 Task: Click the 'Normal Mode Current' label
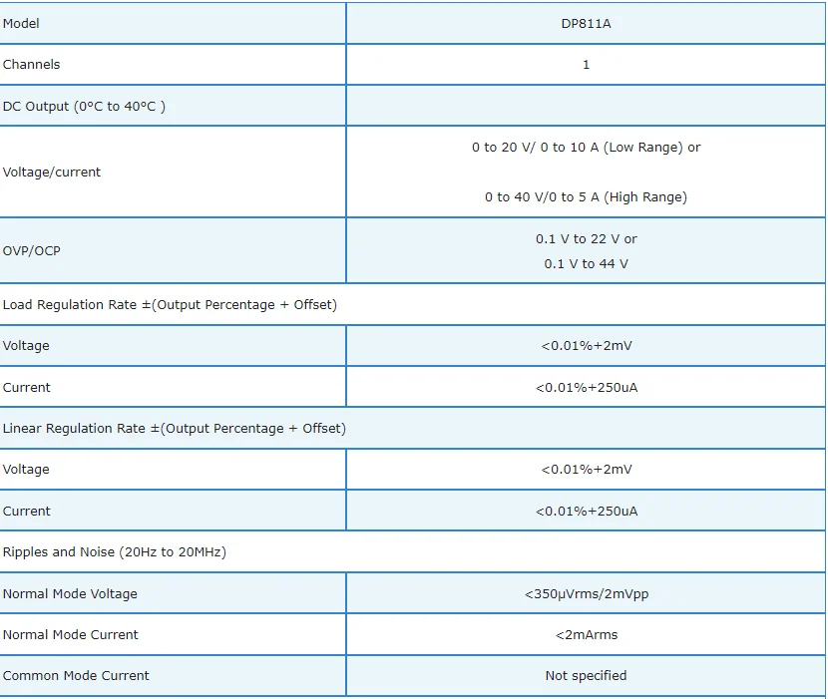70,634
